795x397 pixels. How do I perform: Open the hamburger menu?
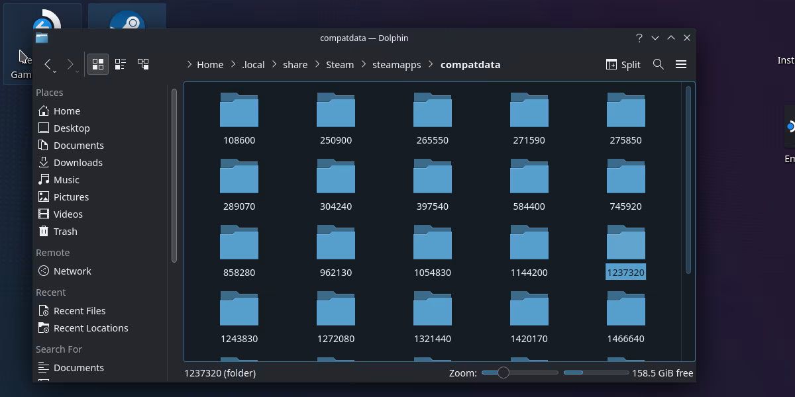(x=681, y=64)
